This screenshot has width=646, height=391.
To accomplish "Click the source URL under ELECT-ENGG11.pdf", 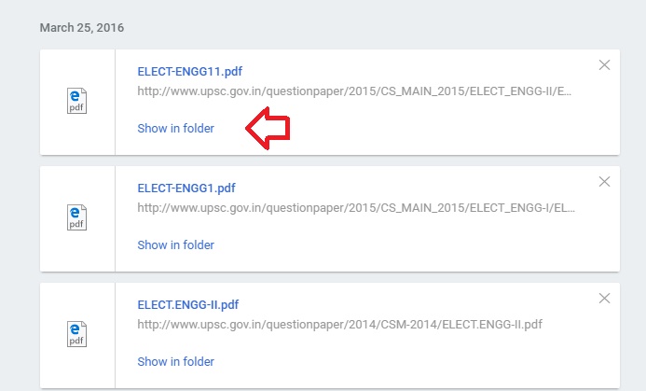I will (354, 92).
